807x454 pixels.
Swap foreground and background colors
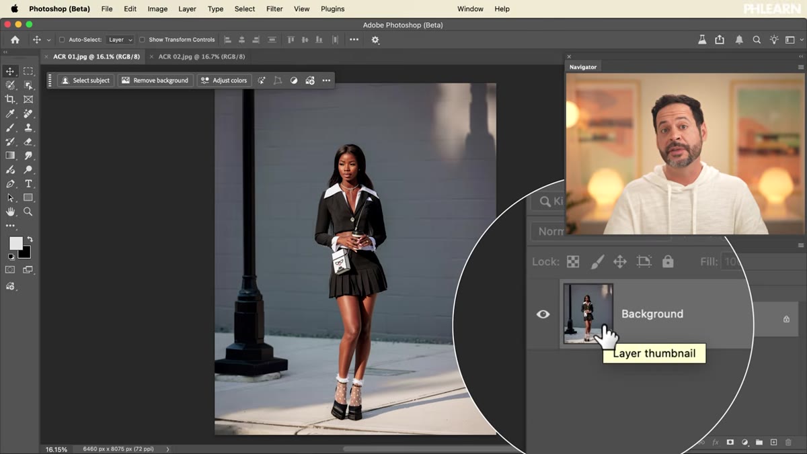(x=30, y=239)
